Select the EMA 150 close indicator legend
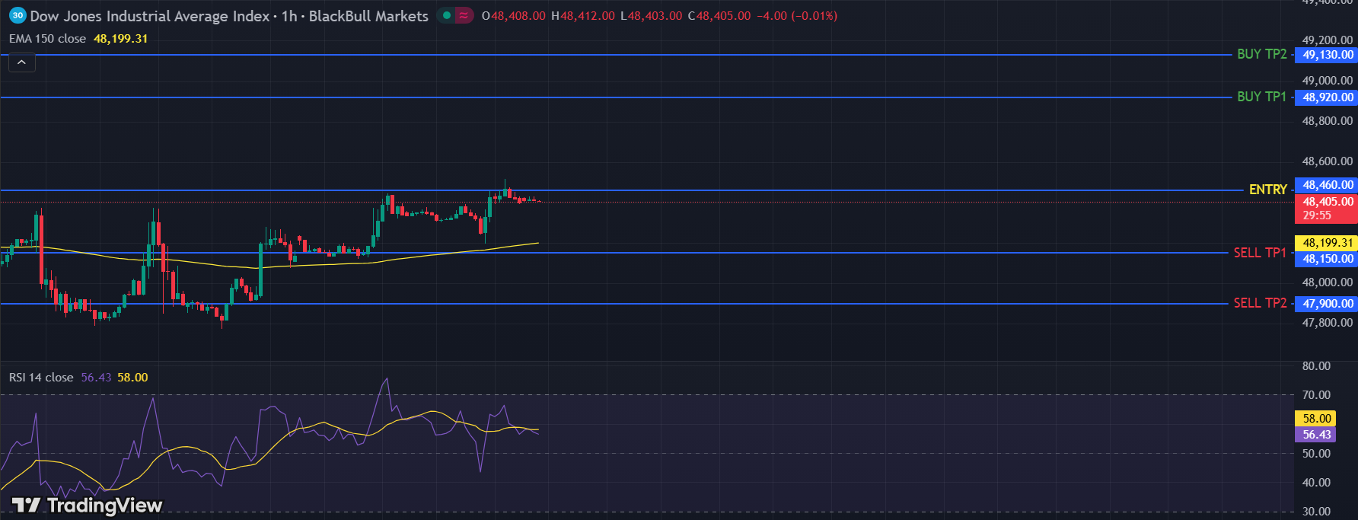The image size is (1358, 520). pyautogui.click(x=47, y=39)
